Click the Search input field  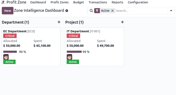click(x=141, y=11)
